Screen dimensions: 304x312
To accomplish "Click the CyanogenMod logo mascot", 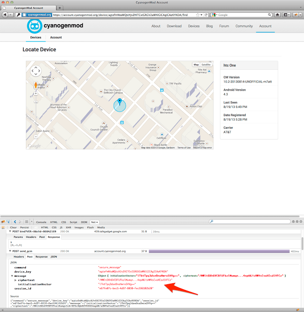I will [35, 26].
